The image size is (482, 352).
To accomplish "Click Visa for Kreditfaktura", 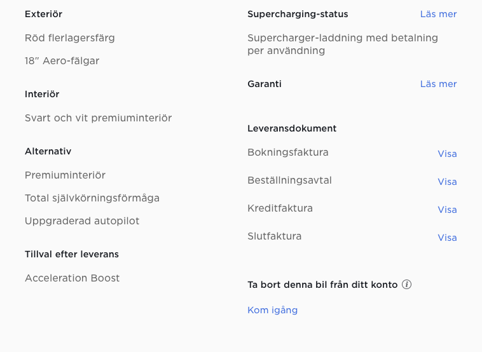I will tap(447, 210).
